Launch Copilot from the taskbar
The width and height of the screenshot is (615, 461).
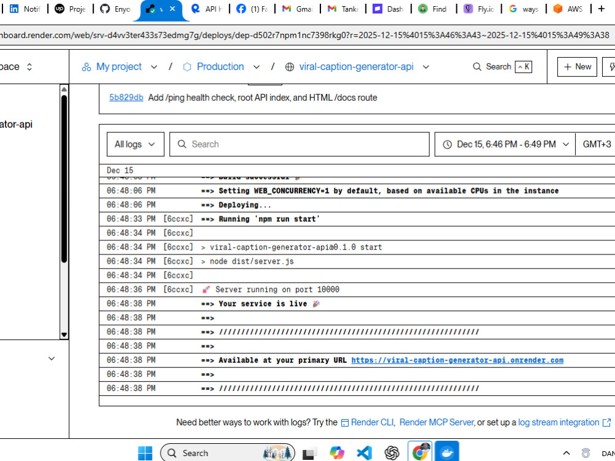coord(337,453)
